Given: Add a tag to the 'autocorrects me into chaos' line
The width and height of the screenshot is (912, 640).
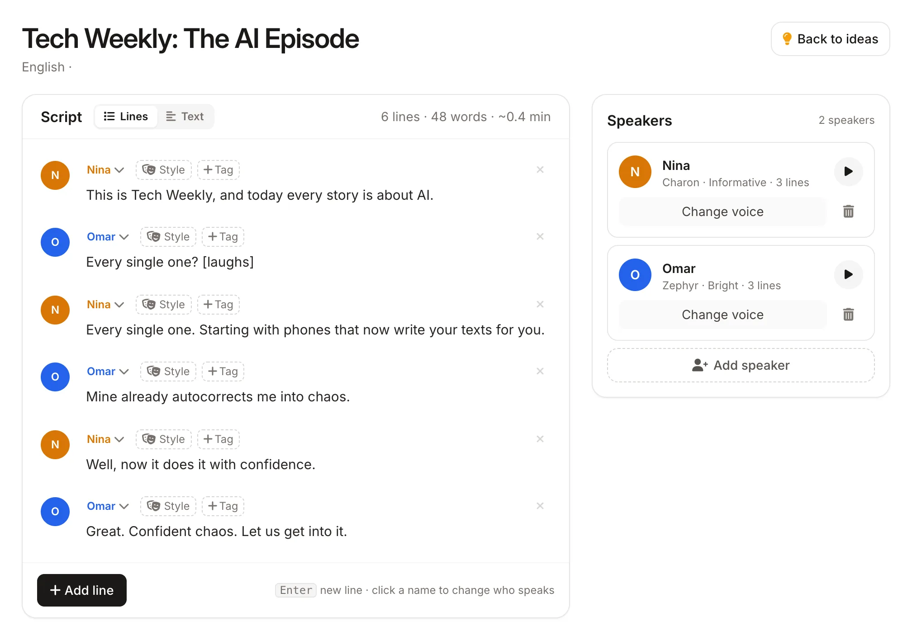Looking at the screenshot, I should pyautogui.click(x=223, y=372).
